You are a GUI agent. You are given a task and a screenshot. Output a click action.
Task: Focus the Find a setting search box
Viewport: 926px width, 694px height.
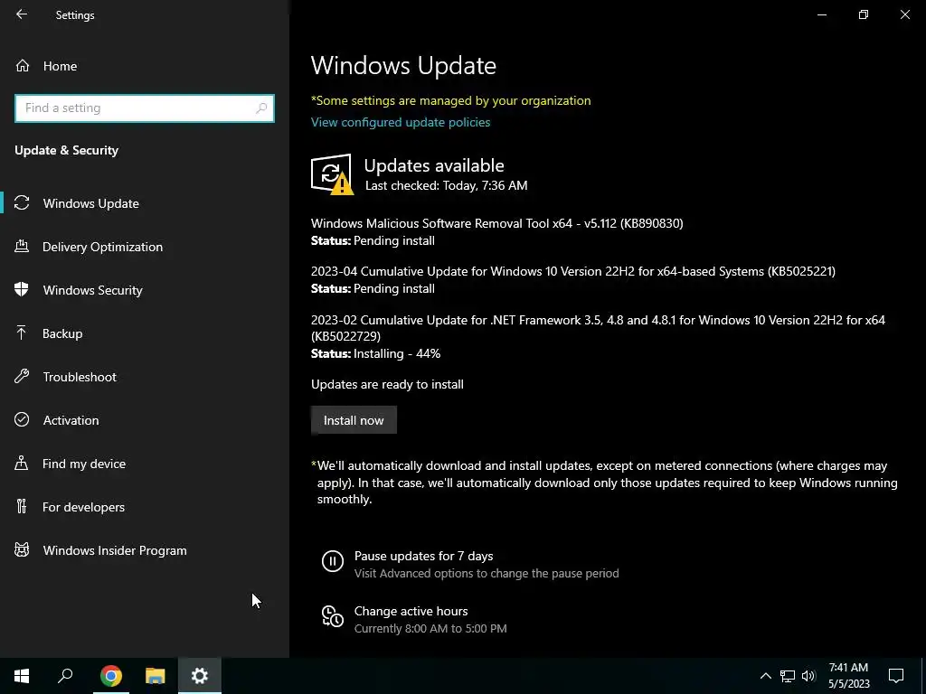click(145, 108)
